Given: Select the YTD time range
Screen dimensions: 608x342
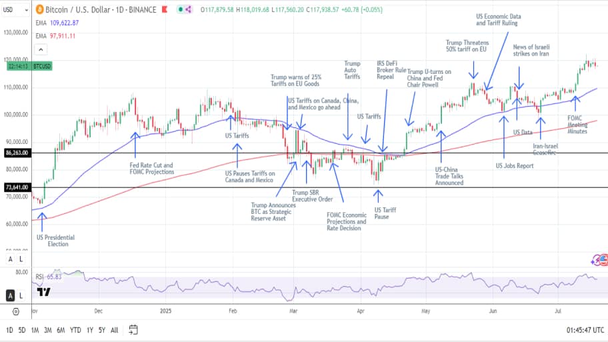Looking at the screenshot, I should pos(75,330).
